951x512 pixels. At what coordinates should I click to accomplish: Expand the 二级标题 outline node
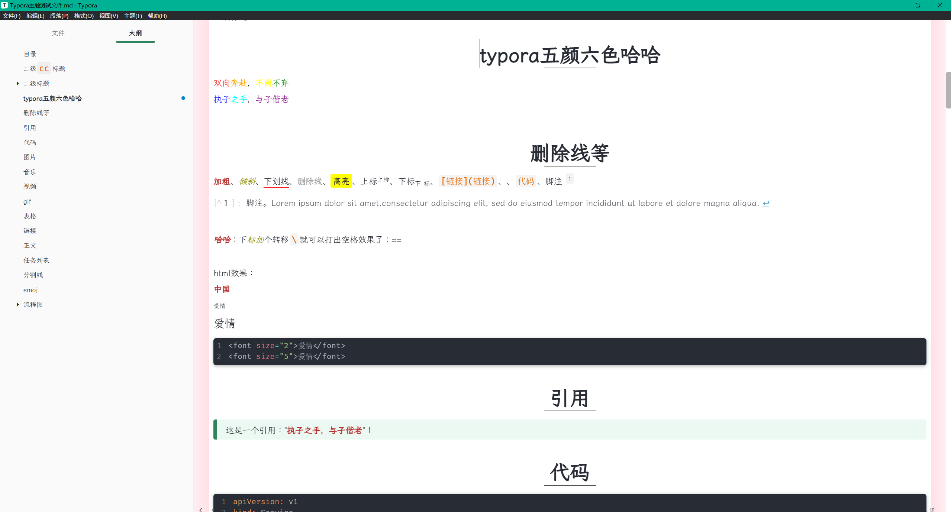(x=17, y=84)
